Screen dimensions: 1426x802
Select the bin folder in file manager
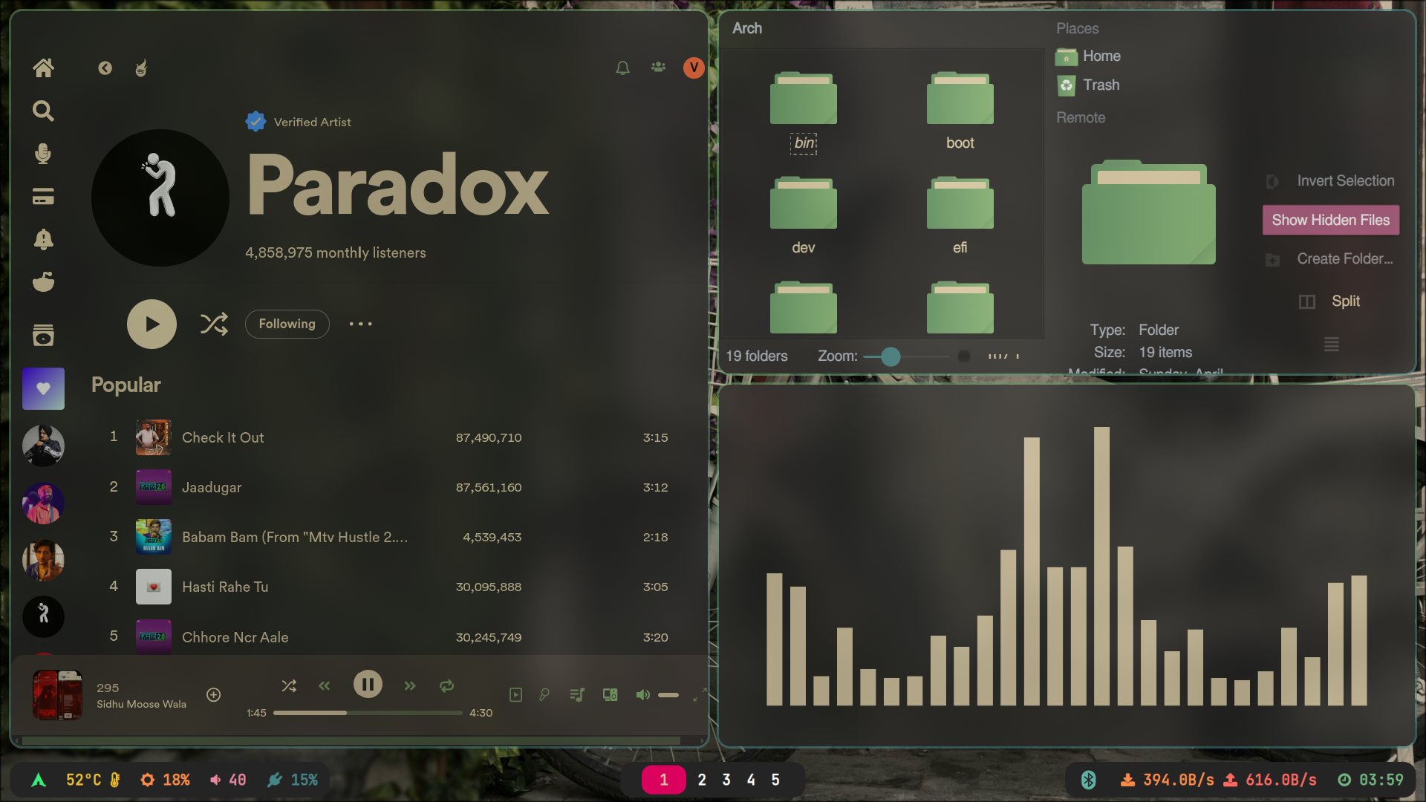coord(804,112)
